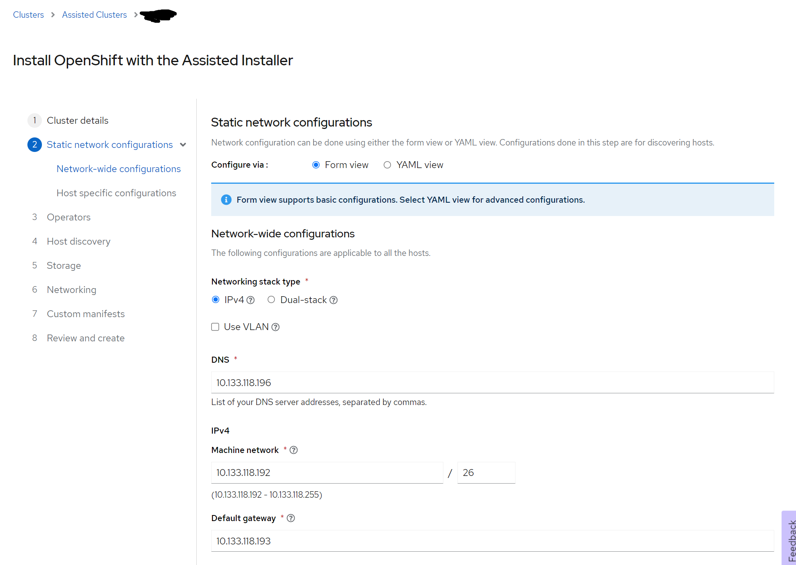Click step 2 number circle icon
Image resolution: width=796 pixels, height=565 pixels.
[35, 145]
